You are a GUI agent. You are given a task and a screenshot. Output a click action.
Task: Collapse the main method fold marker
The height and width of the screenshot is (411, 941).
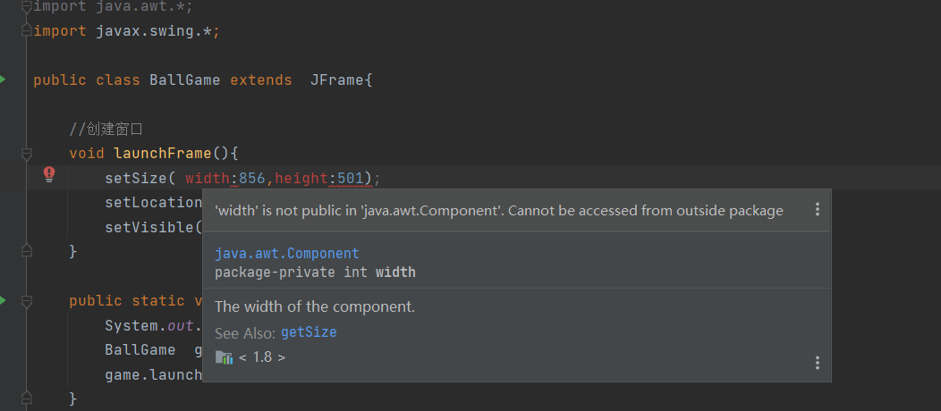coord(26,301)
